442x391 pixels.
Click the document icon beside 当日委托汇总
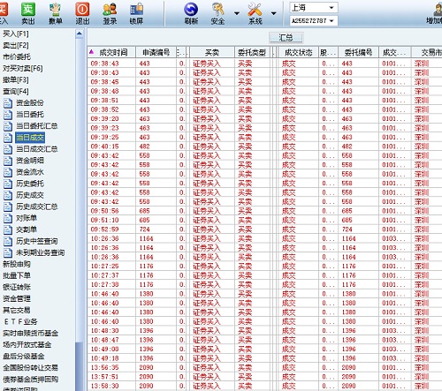8,126
